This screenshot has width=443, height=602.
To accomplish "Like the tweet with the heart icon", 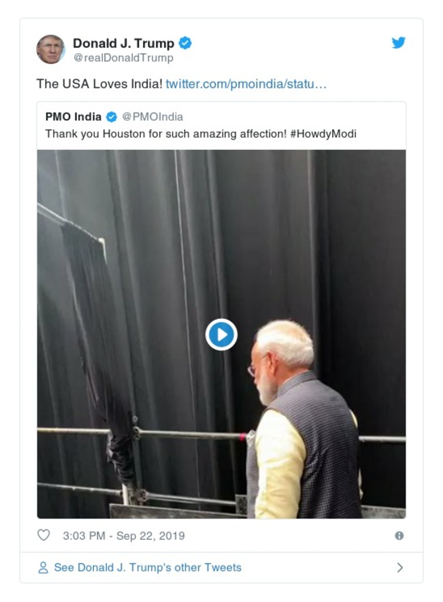I will coord(43,535).
